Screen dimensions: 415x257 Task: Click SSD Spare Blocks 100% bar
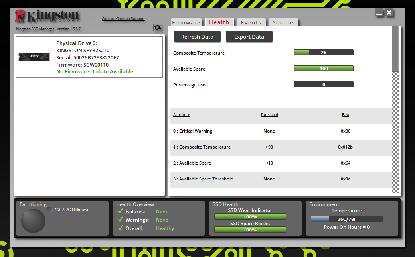click(250, 230)
